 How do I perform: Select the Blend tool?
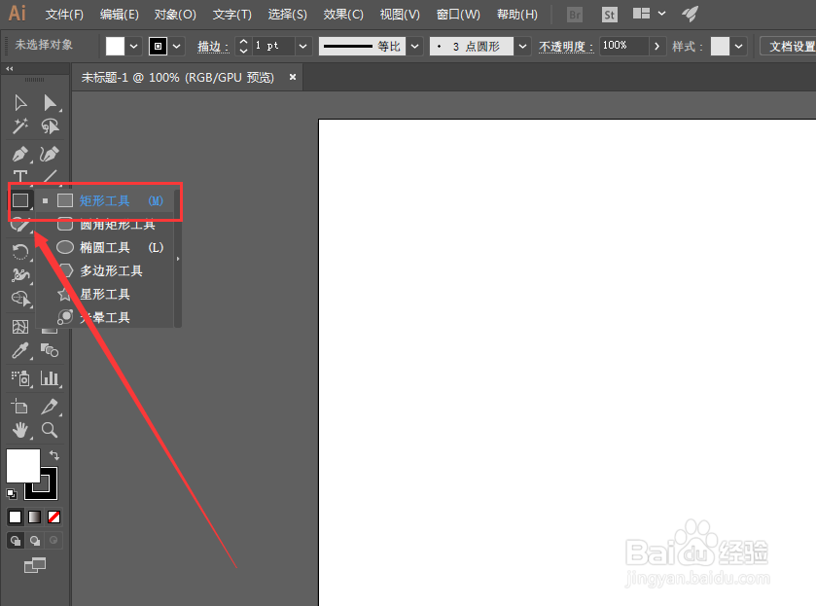(50, 351)
